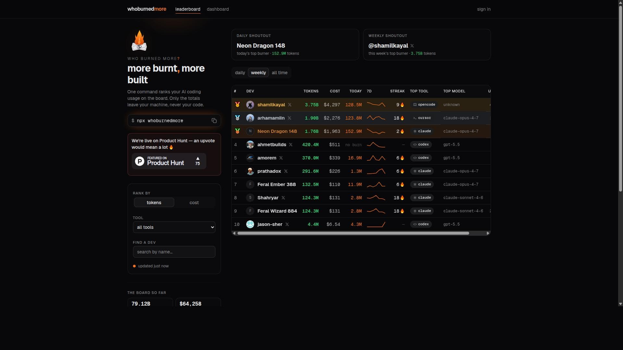Click the TOP MODEL column header

tap(454, 91)
